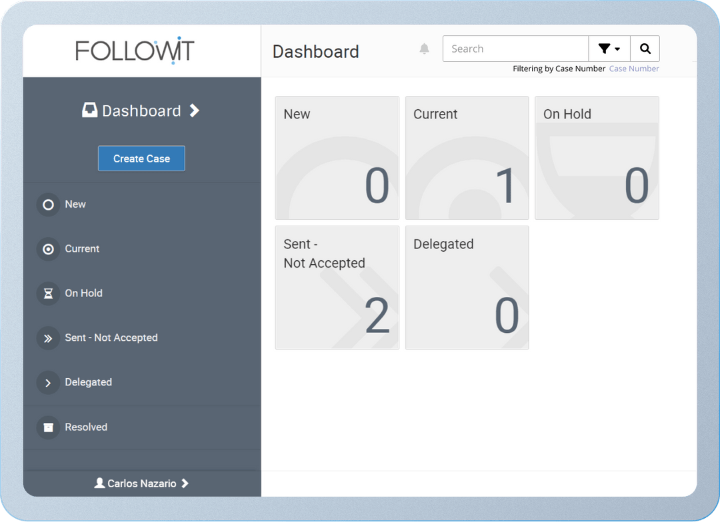Image resolution: width=720 pixels, height=522 pixels.
Task: Expand the Carlos Nazario user menu
Action: pyautogui.click(x=141, y=483)
